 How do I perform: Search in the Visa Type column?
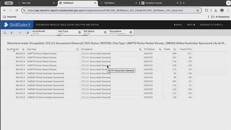click(x=77, y=49)
